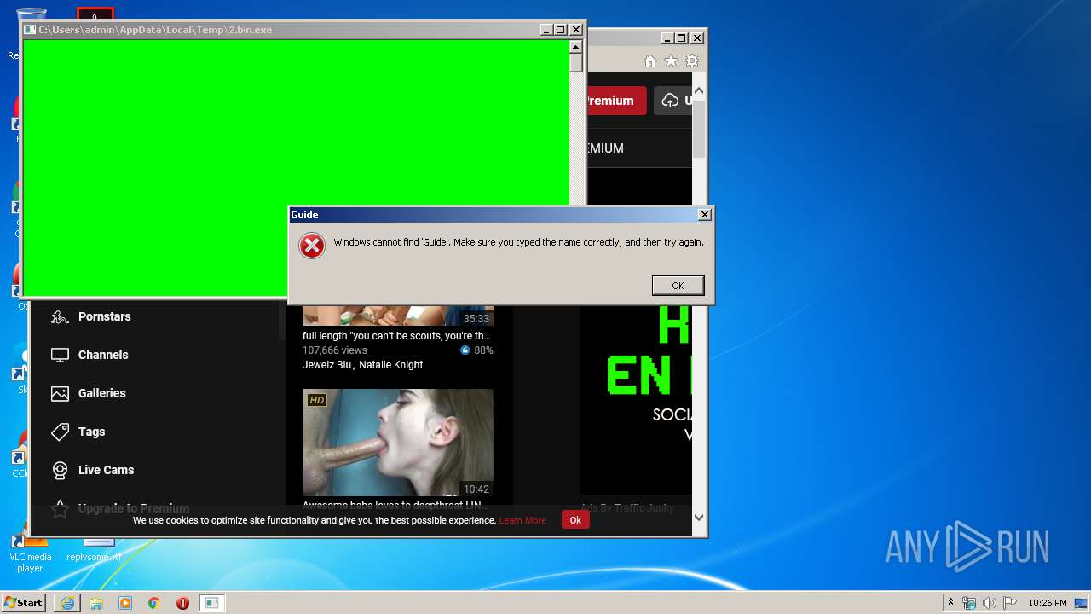The image size is (1091, 614).
Task: Follow the Learn More cookie link
Action: tap(523, 520)
